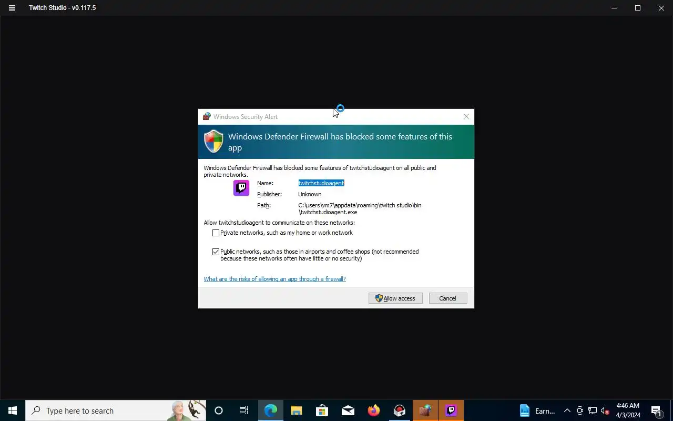Uncheck Public networks checkbox
The height and width of the screenshot is (421, 673).
pyautogui.click(x=216, y=252)
